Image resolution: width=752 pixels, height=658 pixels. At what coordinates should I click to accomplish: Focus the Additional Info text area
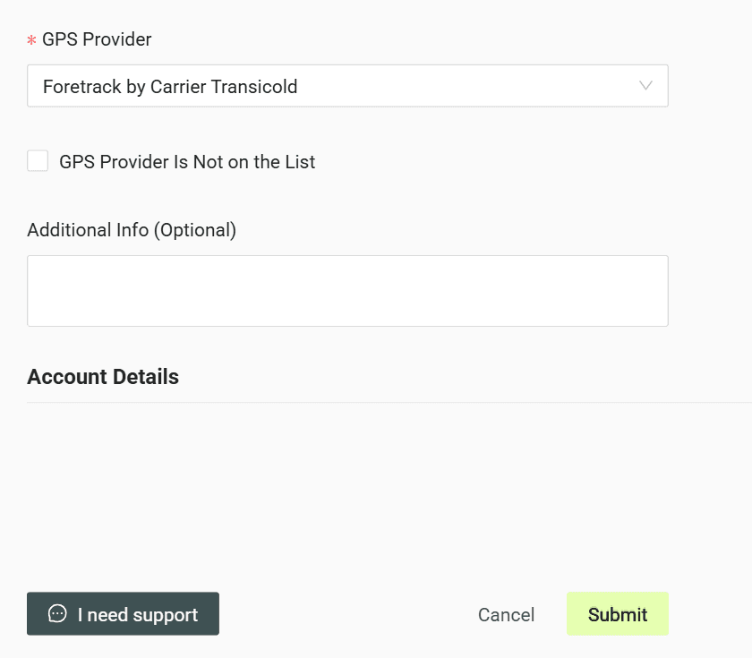point(347,291)
